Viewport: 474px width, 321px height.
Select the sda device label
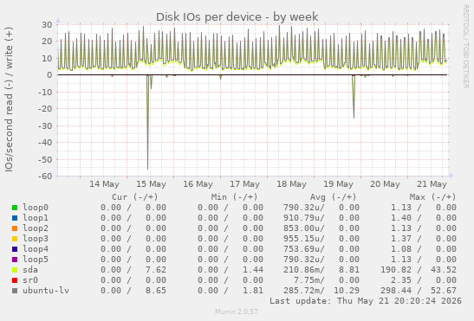tap(30, 270)
